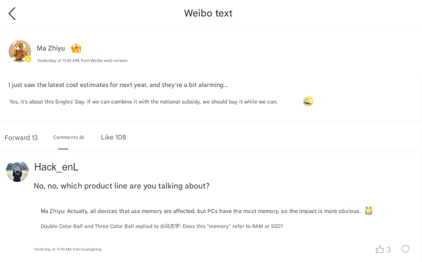Click the "which product line" comment text
This screenshot has width=422, height=262.
[122, 186]
